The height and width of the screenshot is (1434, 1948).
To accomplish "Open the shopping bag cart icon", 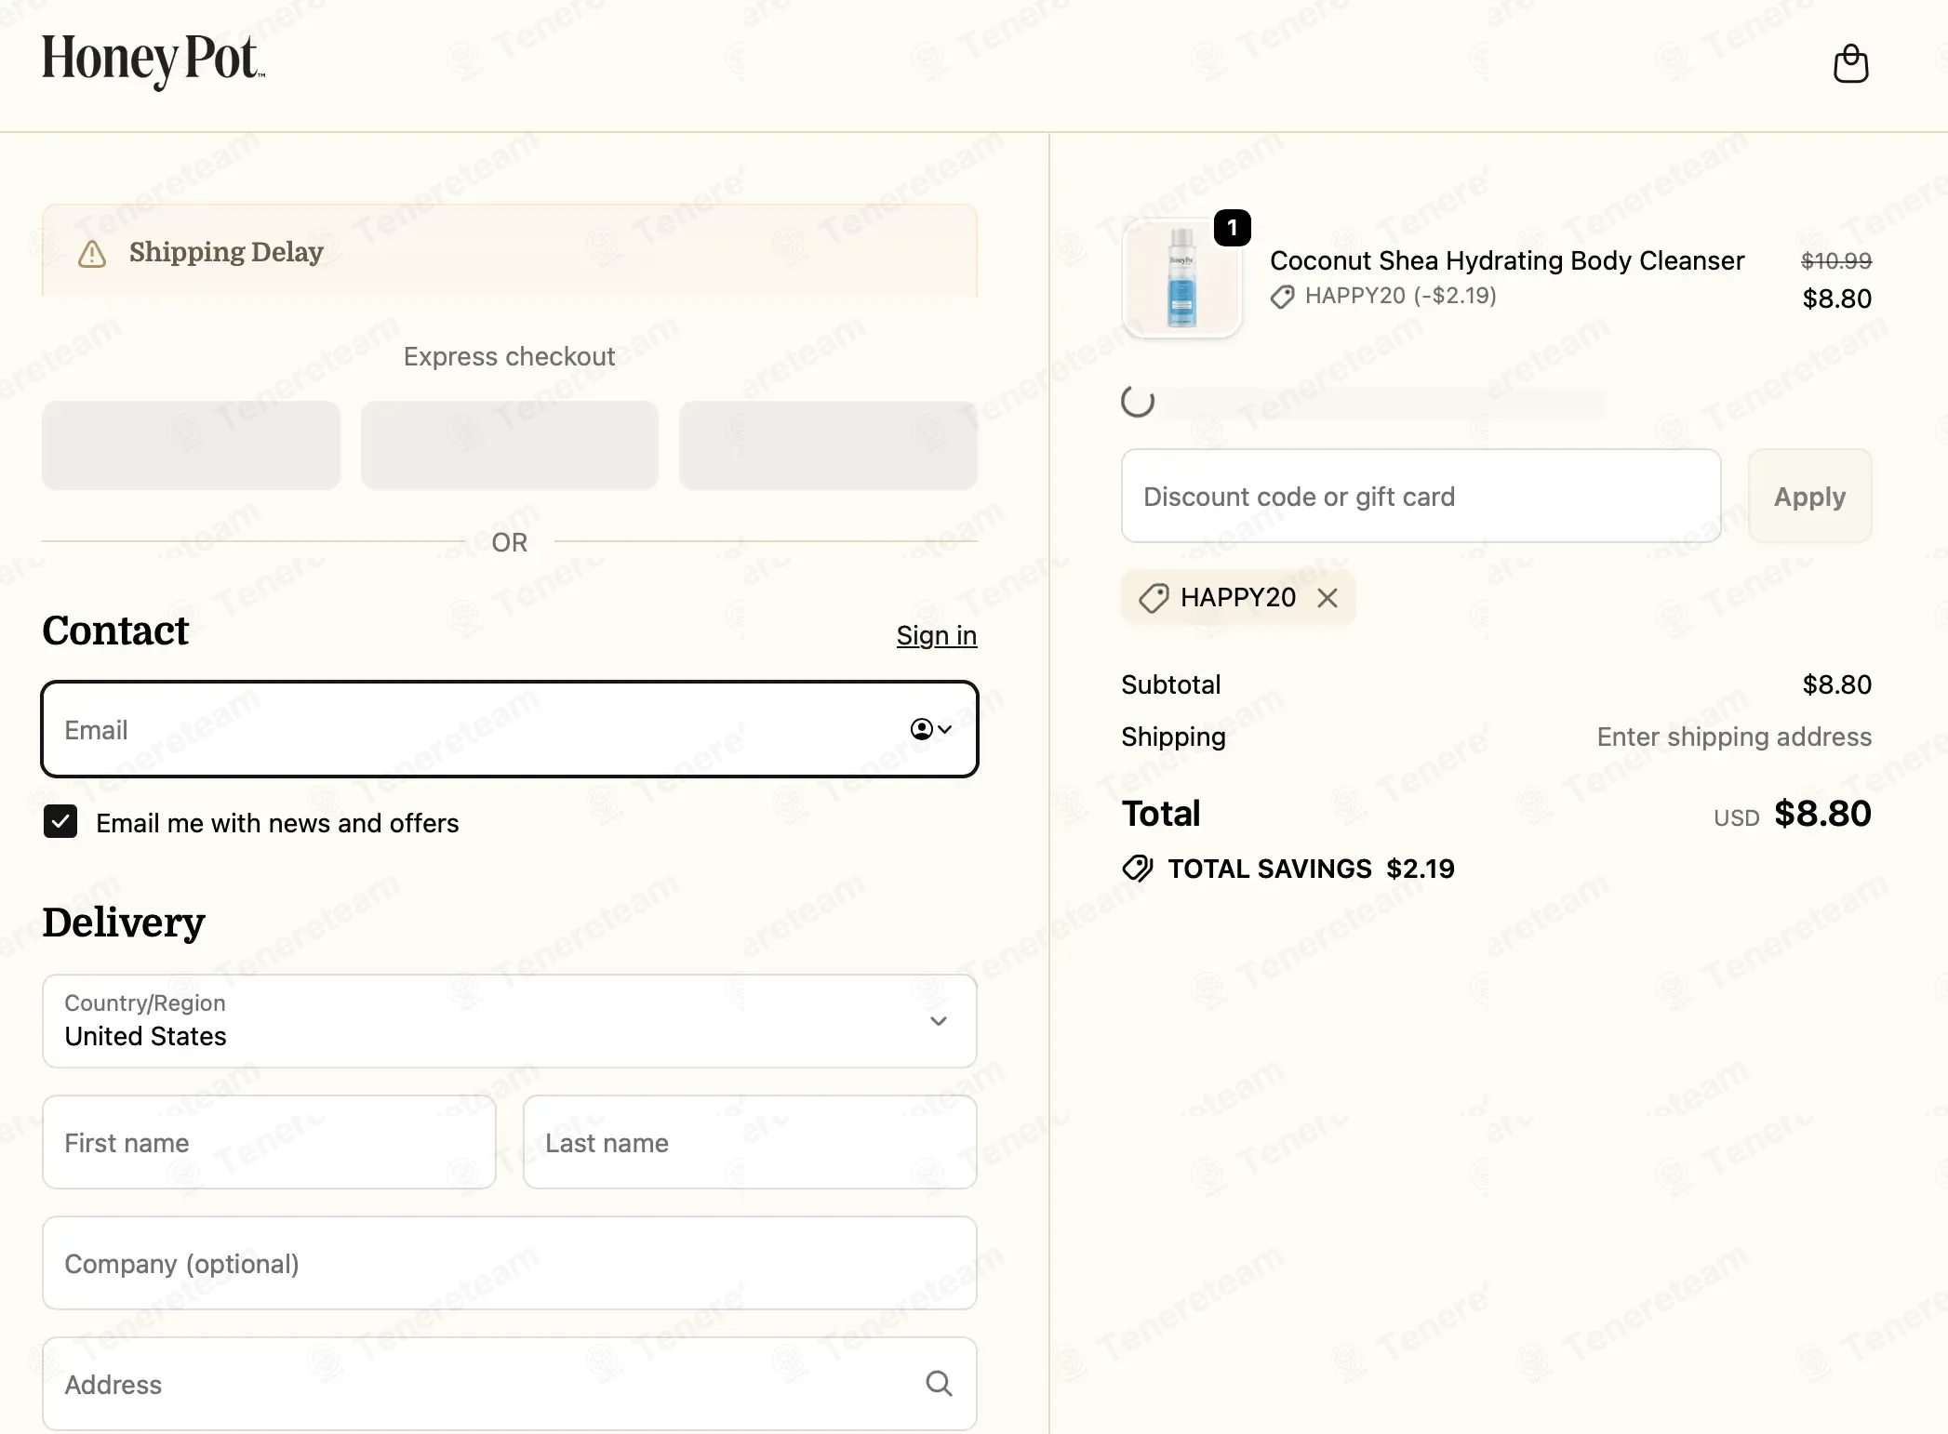I will pos(1850,64).
